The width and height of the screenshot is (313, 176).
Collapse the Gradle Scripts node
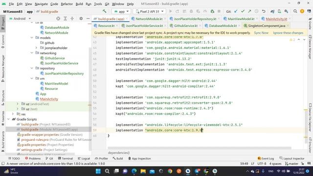click(x=8, y=119)
